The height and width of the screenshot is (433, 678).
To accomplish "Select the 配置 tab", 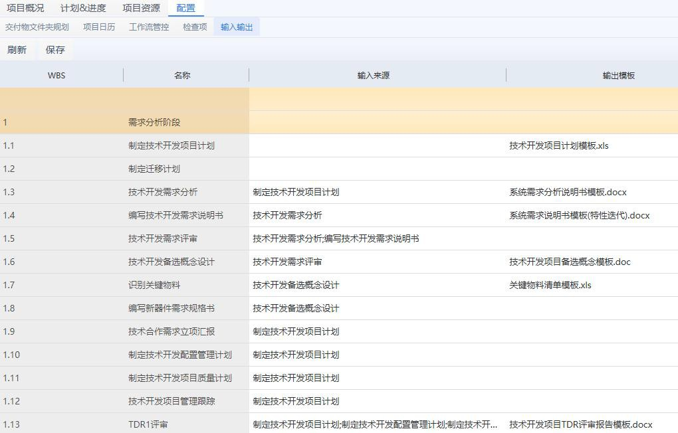I will point(186,9).
